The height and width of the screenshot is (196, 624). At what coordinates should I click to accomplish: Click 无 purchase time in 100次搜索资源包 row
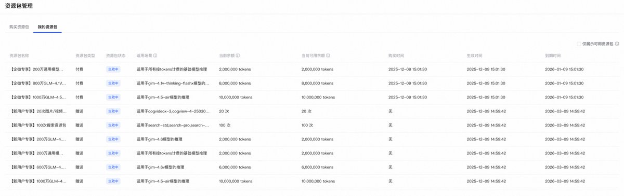391,125
